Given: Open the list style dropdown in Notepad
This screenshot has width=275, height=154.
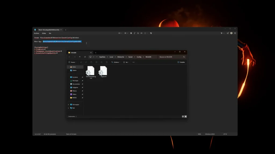Looking at the screenshot, I should point(126,33).
